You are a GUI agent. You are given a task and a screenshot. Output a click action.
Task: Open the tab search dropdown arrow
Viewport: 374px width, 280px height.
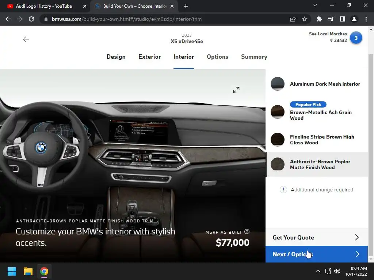pos(315,5)
